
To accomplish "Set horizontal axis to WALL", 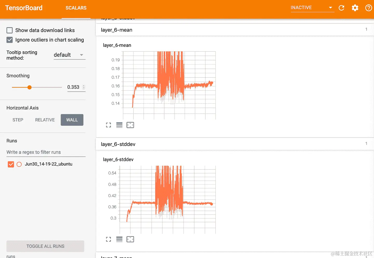I will point(72,120).
